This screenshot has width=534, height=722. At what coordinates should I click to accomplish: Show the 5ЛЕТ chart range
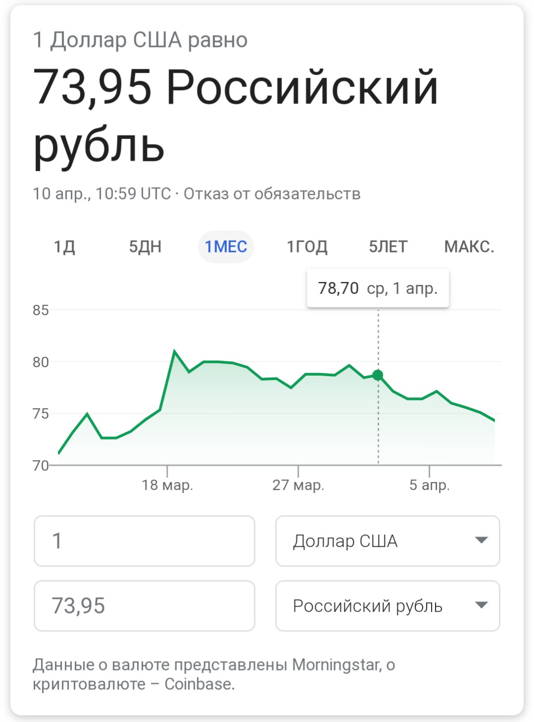388,246
